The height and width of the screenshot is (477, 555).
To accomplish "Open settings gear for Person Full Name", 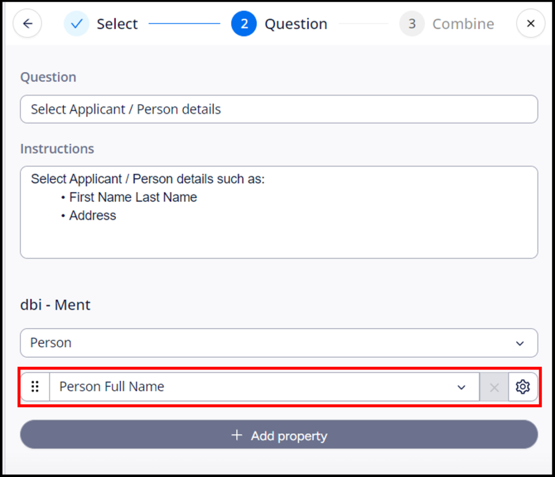I will pos(523,386).
